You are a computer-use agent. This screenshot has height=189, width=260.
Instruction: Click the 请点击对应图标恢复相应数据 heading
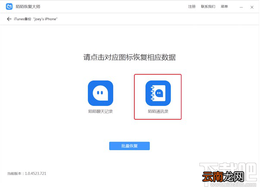(129, 57)
